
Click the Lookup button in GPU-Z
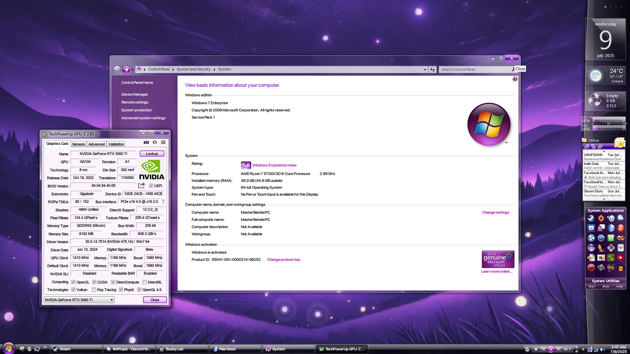[x=152, y=154]
